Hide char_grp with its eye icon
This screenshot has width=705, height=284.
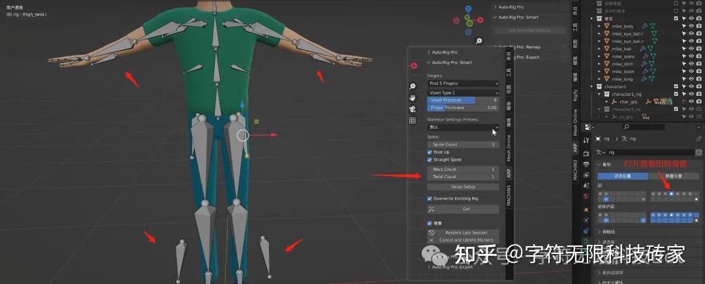[x=691, y=102]
